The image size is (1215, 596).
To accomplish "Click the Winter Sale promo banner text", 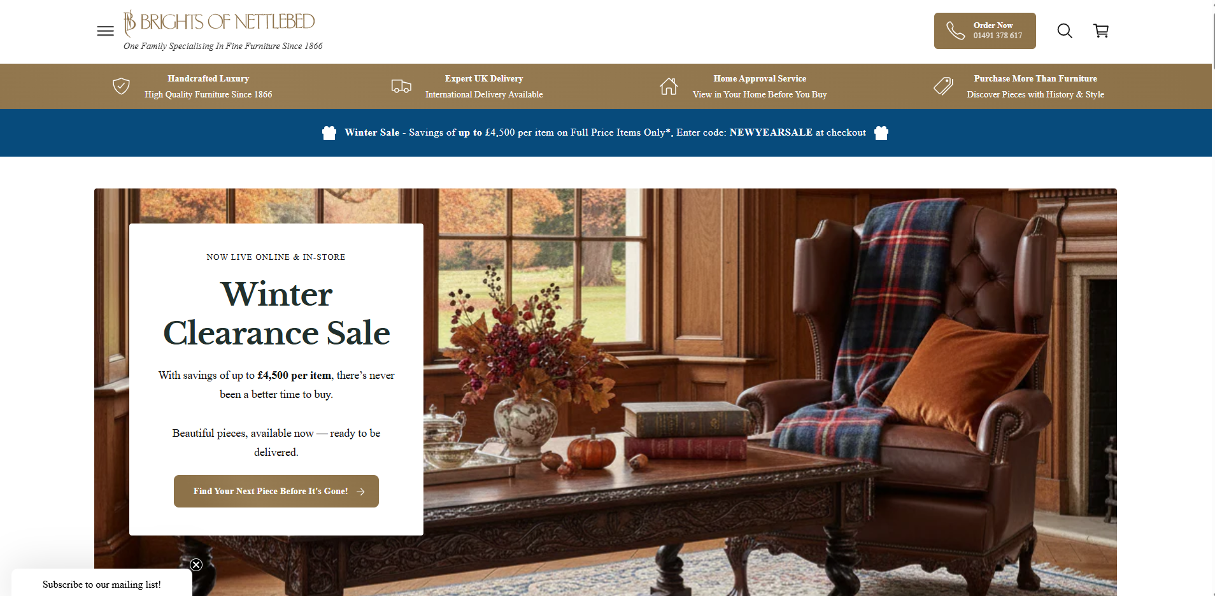I will (x=605, y=132).
